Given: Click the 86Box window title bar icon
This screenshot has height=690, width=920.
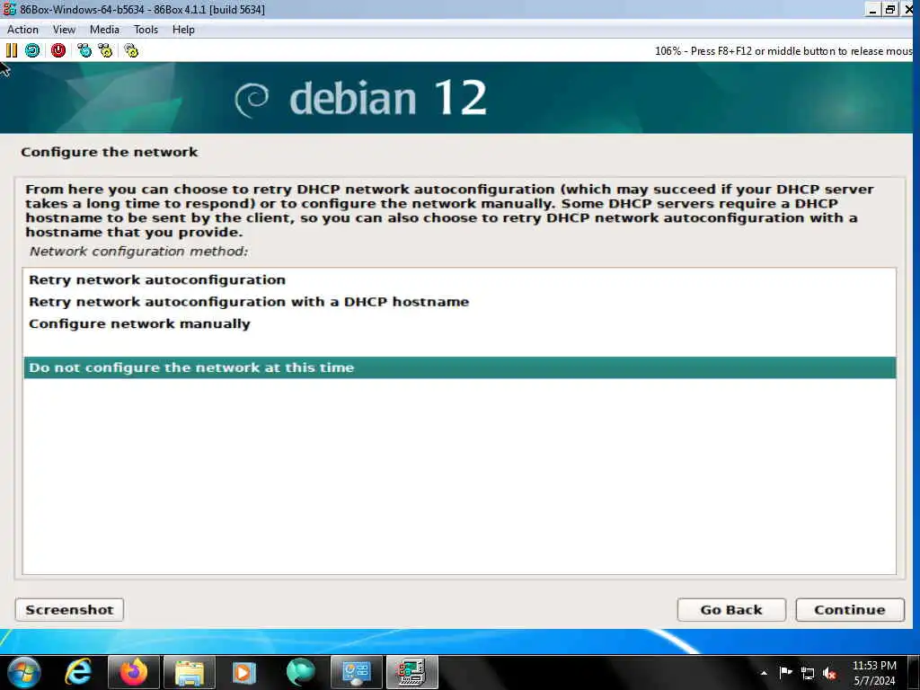Looking at the screenshot, I should [9, 9].
